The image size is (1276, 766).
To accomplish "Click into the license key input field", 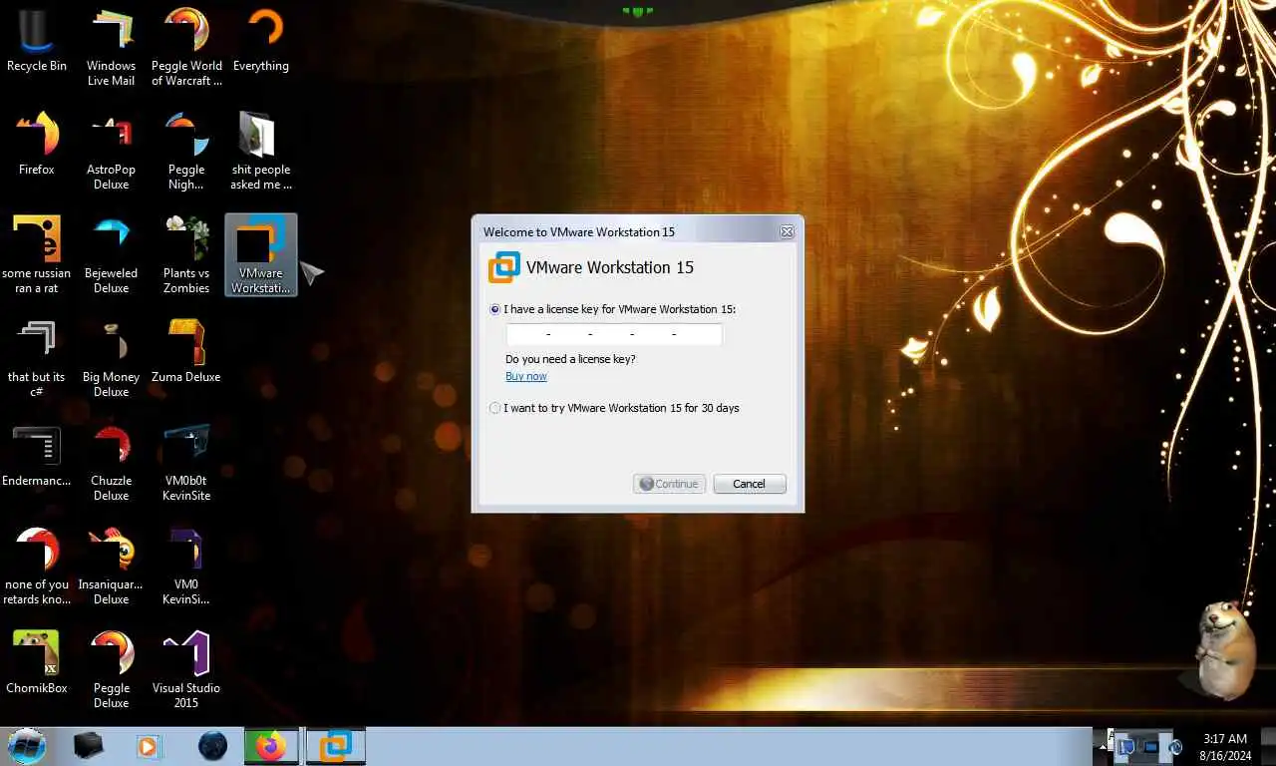I will click(x=614, y=334).
